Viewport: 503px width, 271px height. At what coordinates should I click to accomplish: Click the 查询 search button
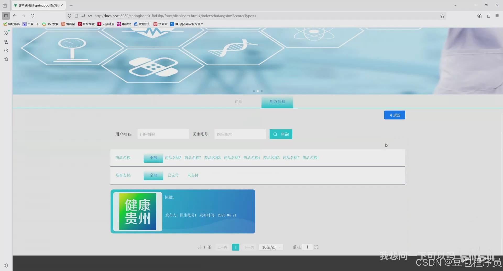coord(281,134)
